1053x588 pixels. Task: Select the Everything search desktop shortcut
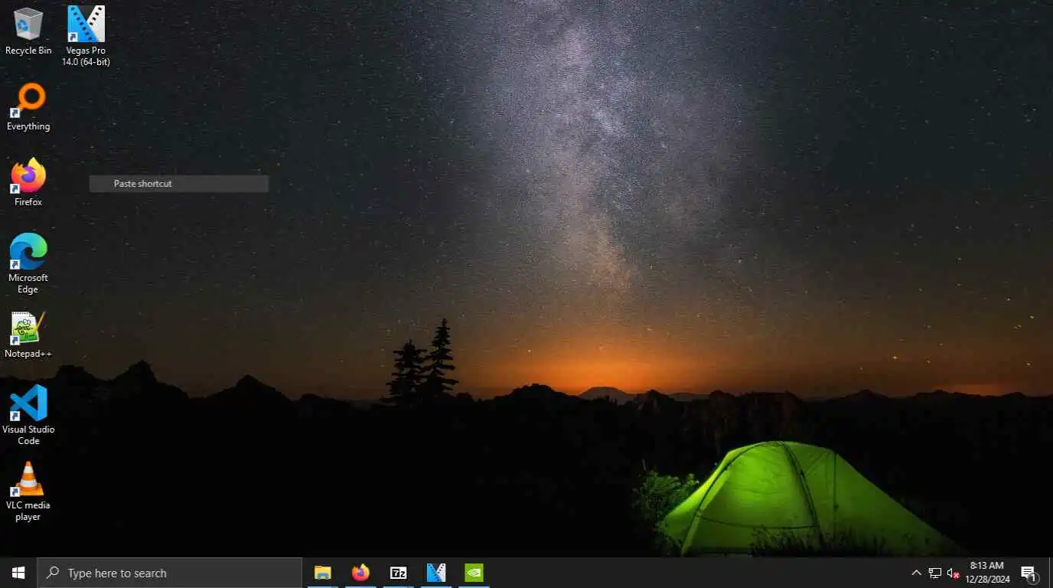[x=28, y=107]
